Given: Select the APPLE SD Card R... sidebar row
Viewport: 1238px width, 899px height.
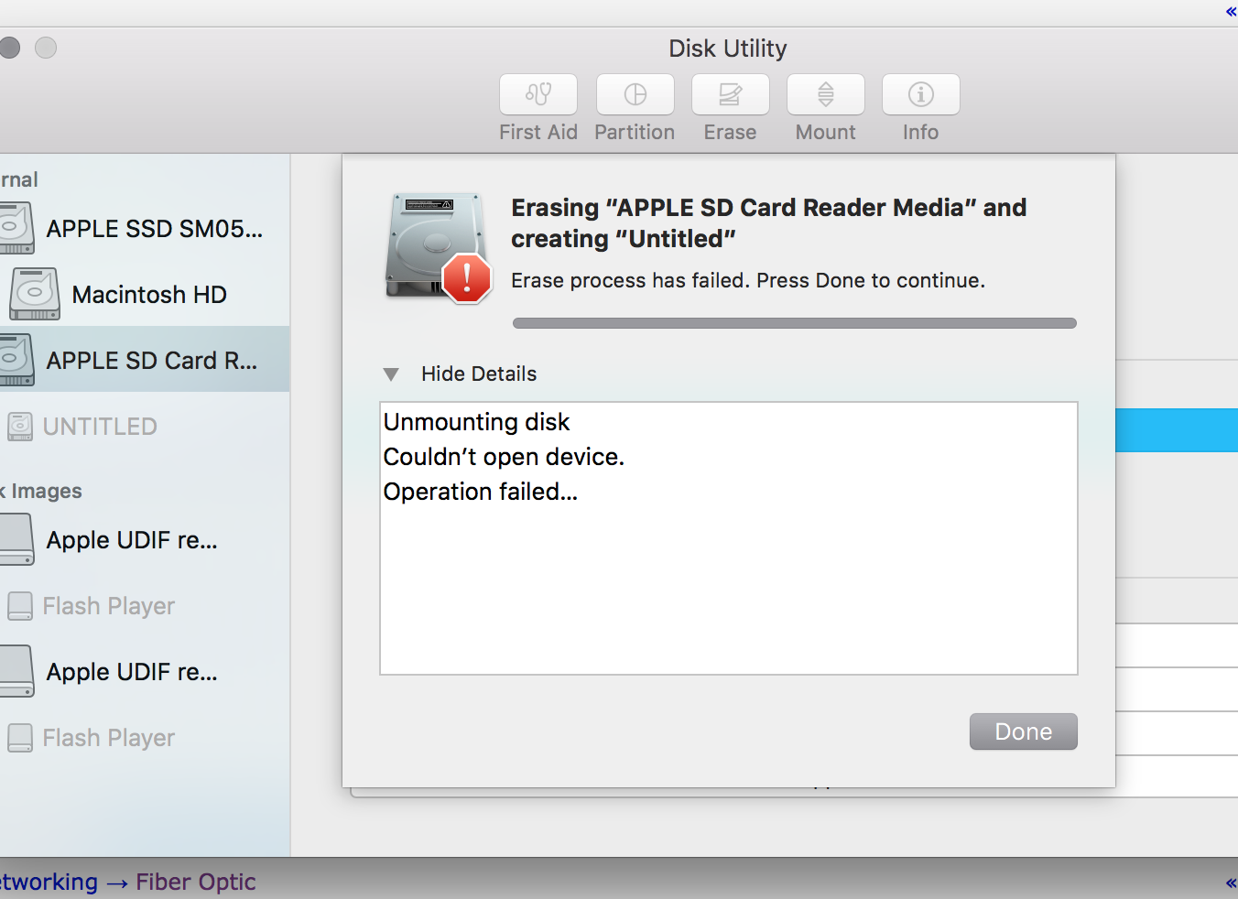Looking at the screenshot, I should (145, 361).
